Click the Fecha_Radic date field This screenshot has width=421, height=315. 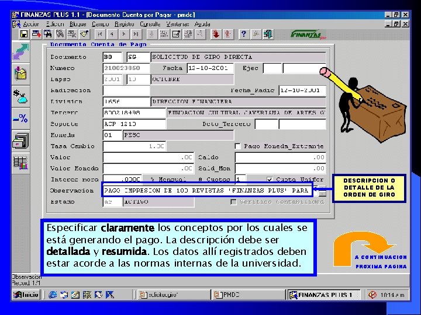click(303, 90)
